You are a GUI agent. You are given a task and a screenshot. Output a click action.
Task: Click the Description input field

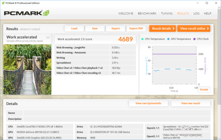coord(117,119)
